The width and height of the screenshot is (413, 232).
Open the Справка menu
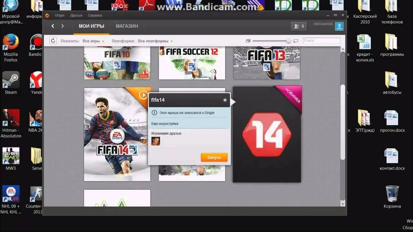[x=95, y=15]
